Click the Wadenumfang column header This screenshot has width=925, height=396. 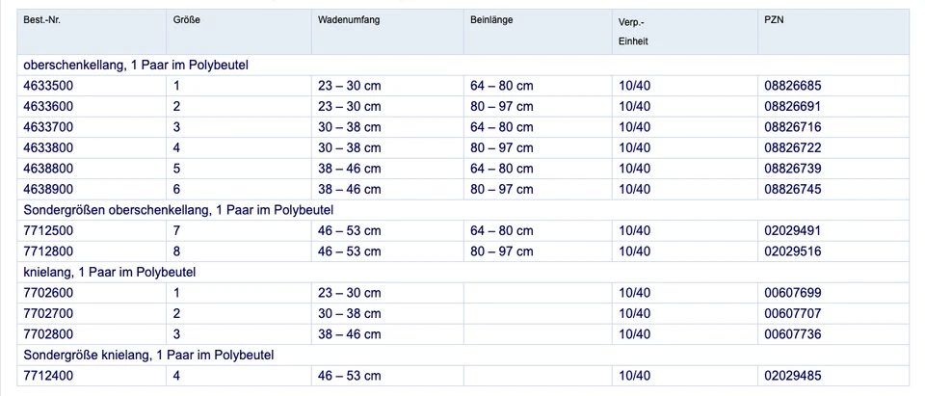click(349, 20)
